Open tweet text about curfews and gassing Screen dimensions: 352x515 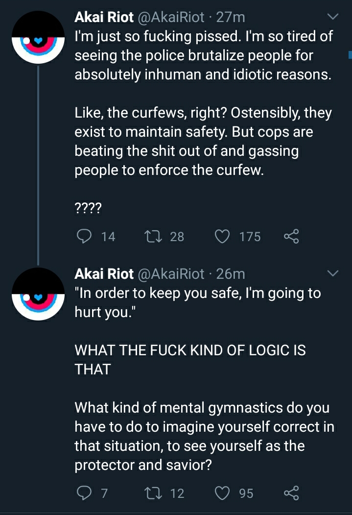[x=203, y=141]
